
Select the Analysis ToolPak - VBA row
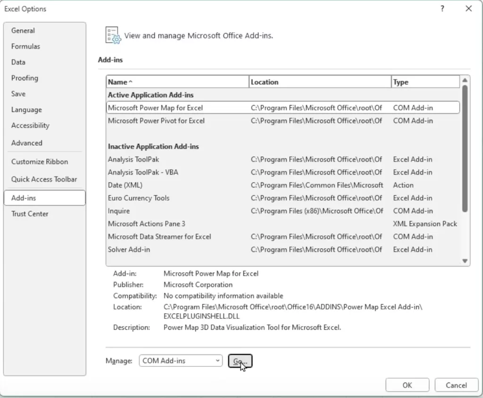(283, 172)
